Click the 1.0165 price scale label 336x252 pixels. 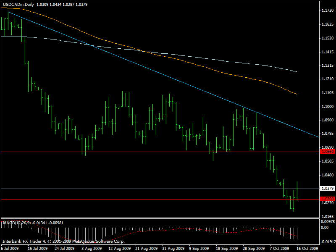[x=327, y=216]
